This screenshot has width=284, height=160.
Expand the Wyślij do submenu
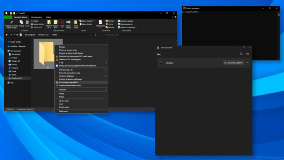click(81, 90)
